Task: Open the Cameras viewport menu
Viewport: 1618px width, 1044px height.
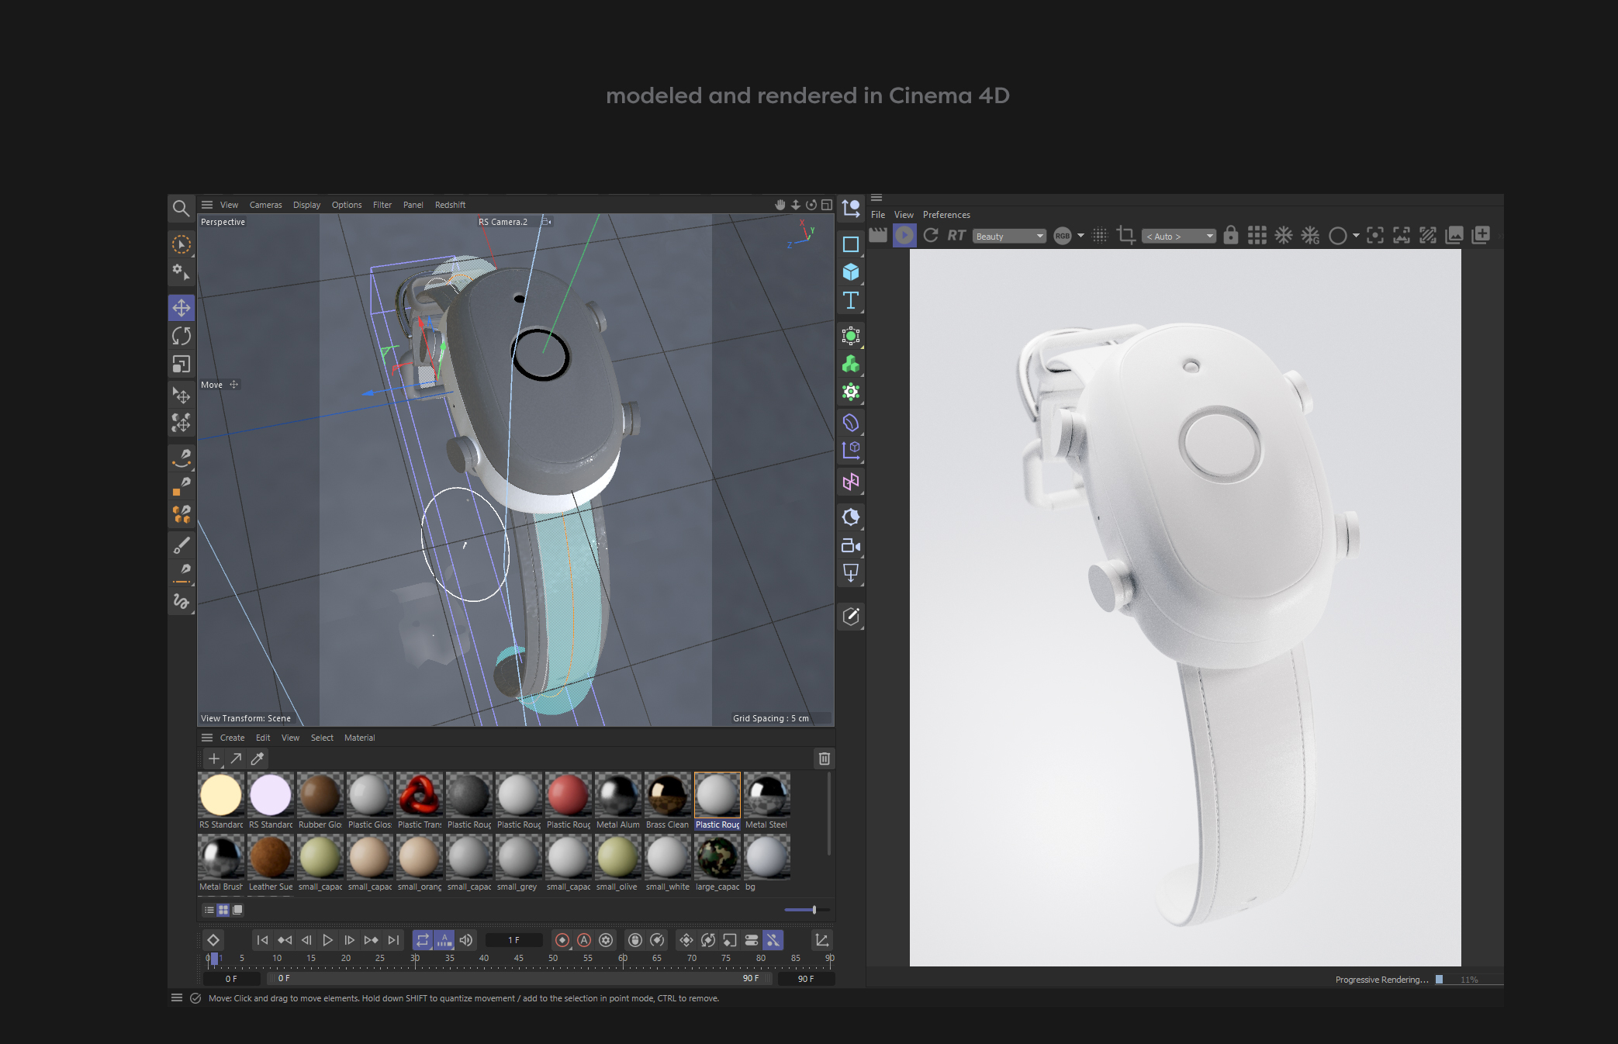Action: tap(265, 205)
